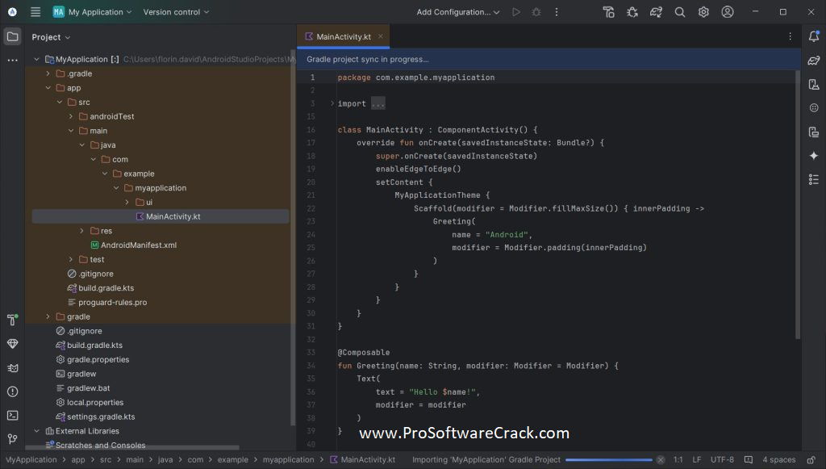
Task: Open the My Application project dropdown
Action: (x=93, y=11)
